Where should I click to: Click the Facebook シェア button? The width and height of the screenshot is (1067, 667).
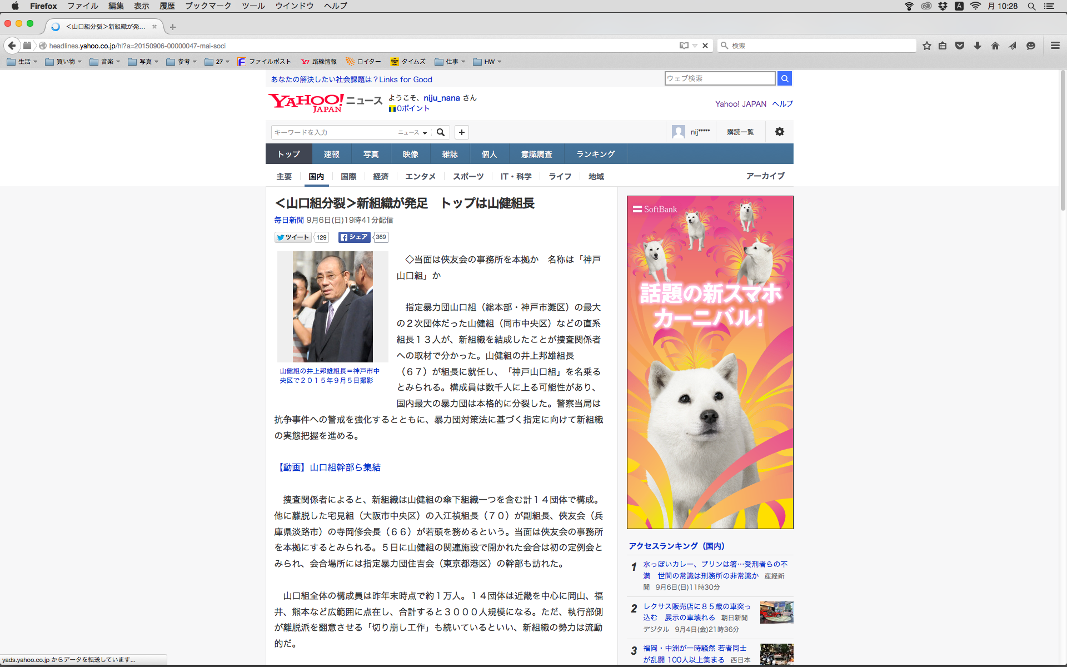pos(354,237)
